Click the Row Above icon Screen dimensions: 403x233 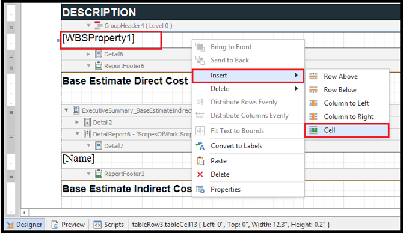click(x=313, y=76)
